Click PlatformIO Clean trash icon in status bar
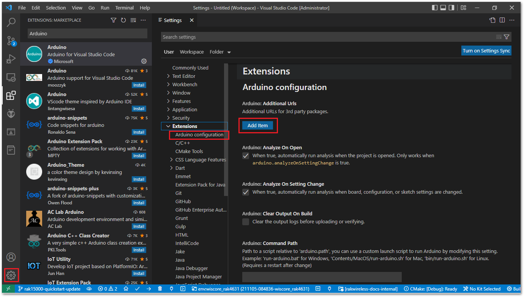 click(x=160, y=289)
